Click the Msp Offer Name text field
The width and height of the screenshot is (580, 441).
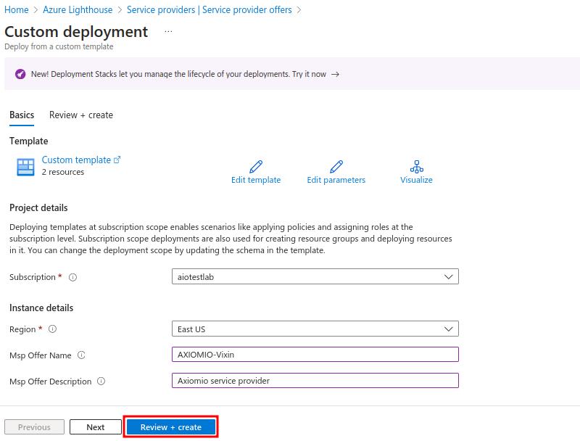click(x=315, y=355)
